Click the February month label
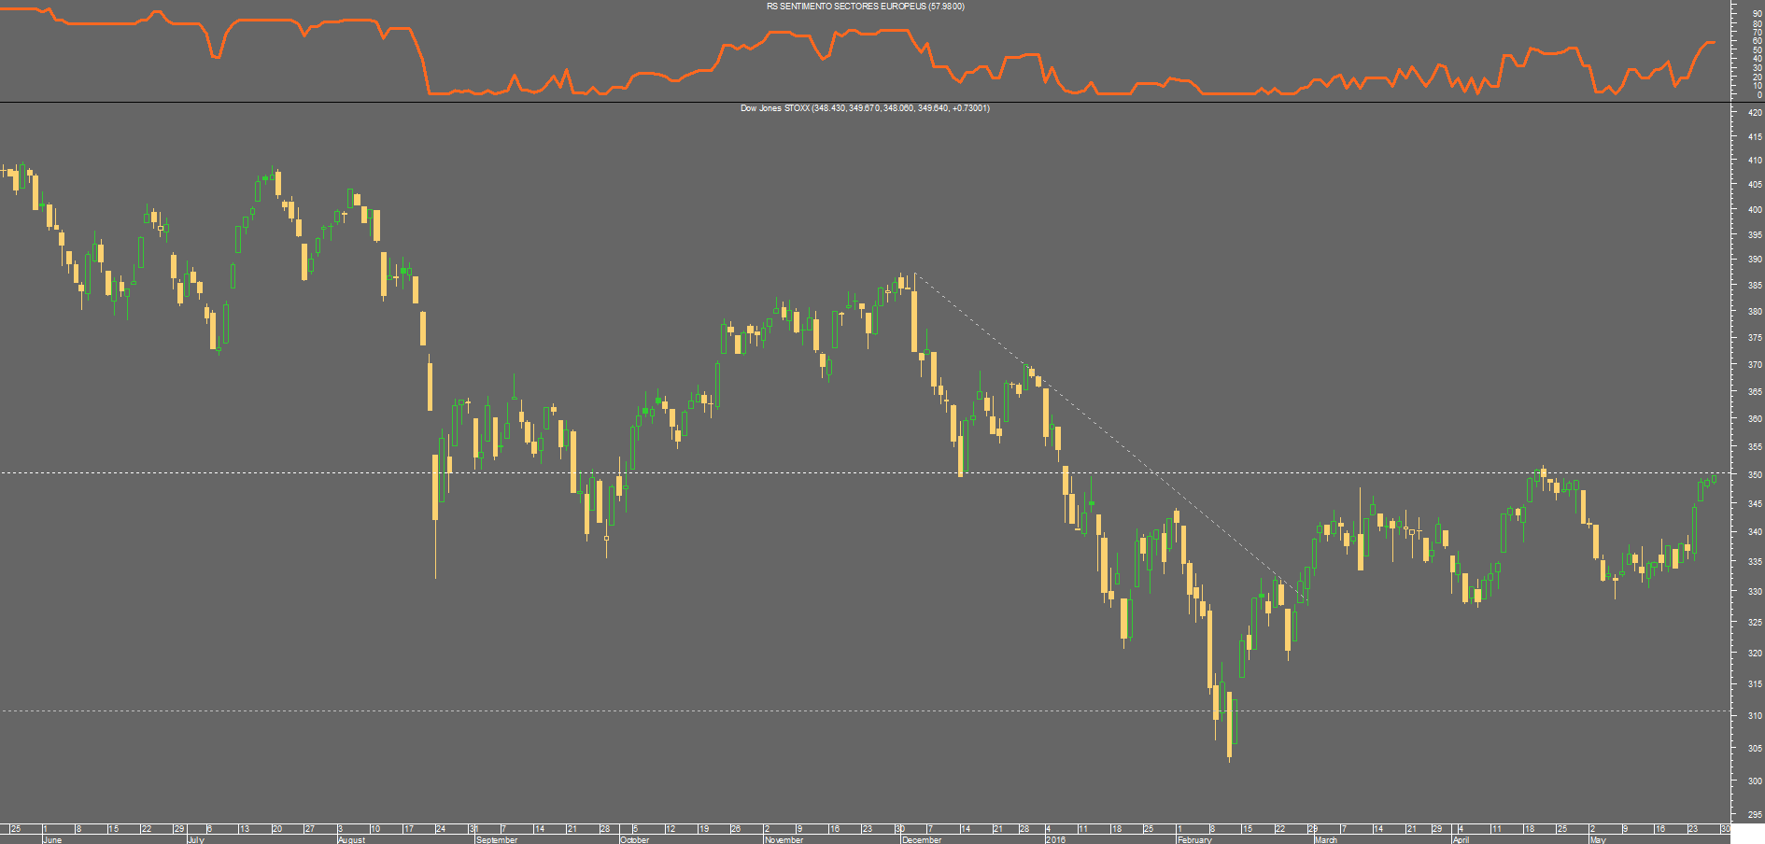The image size is (1765, 844). tap(1194, 839)
